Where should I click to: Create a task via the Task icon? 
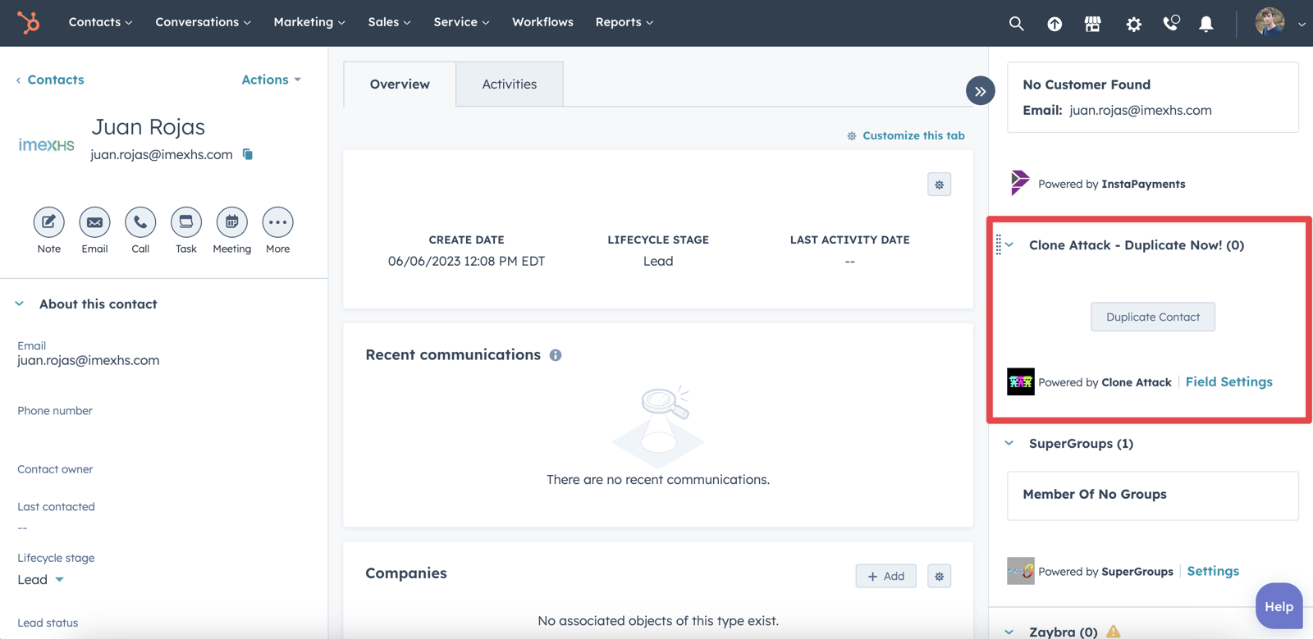pos(186,222)
